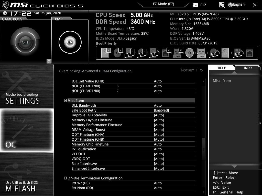Open ODT Finetune (CHB) value

(x=159, y=139)
